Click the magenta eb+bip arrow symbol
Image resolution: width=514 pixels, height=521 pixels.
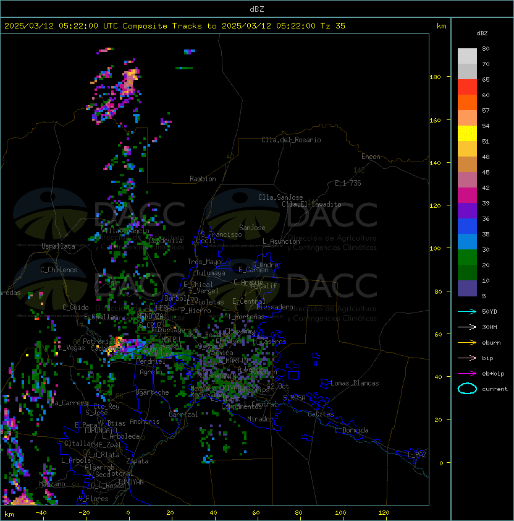(467, 374)
